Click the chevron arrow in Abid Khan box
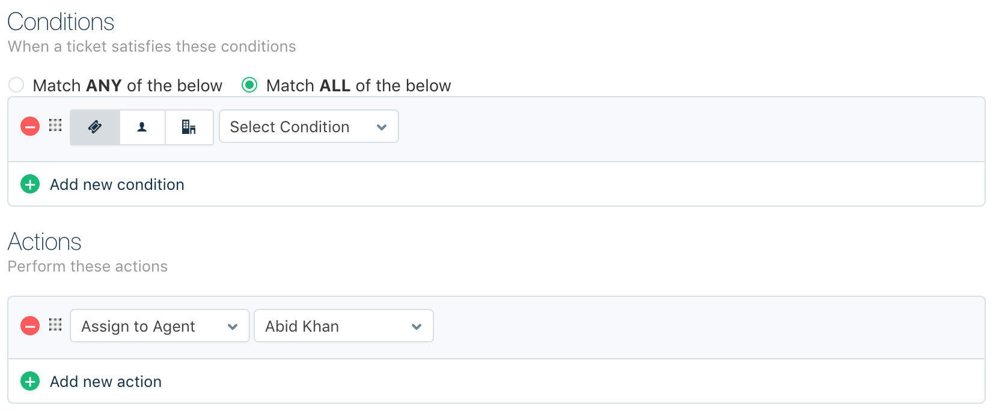Image resolution: width=993 pixels, height=411 pixels. point(416,327)
